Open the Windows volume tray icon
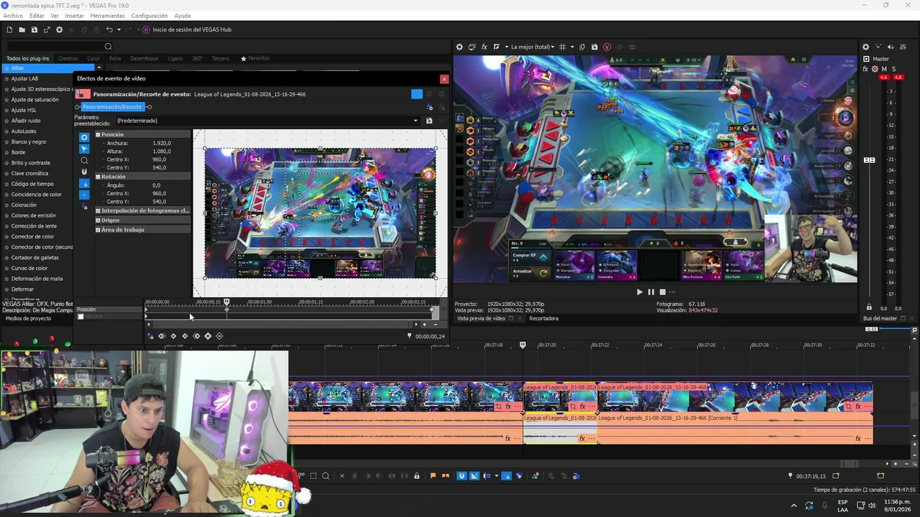This screenshot has height=517, width=920. tap(873, 505)
